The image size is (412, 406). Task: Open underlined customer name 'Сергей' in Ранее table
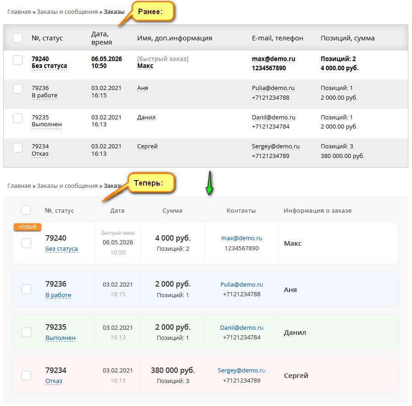pyautogui.click(x=147, y=147)
